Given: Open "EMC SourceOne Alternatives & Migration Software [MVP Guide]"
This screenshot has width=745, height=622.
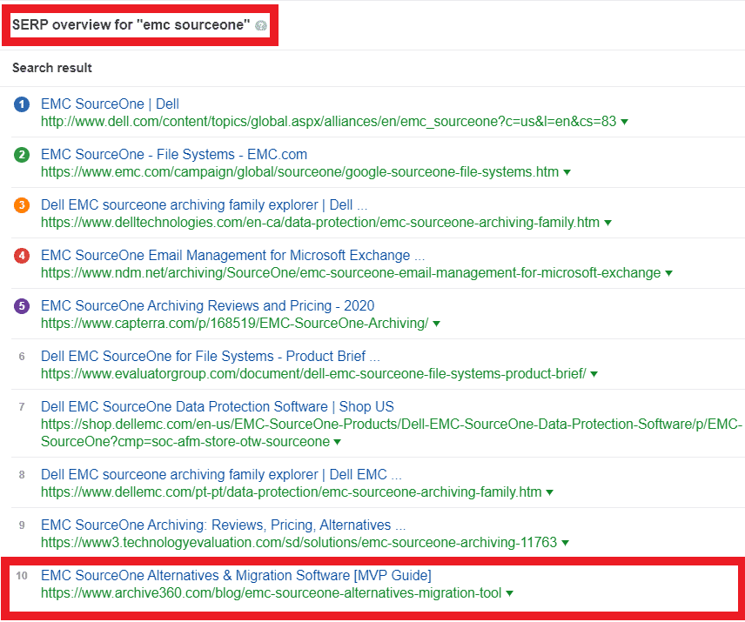Looking at the screenshot, I should (x=236, y=576).
